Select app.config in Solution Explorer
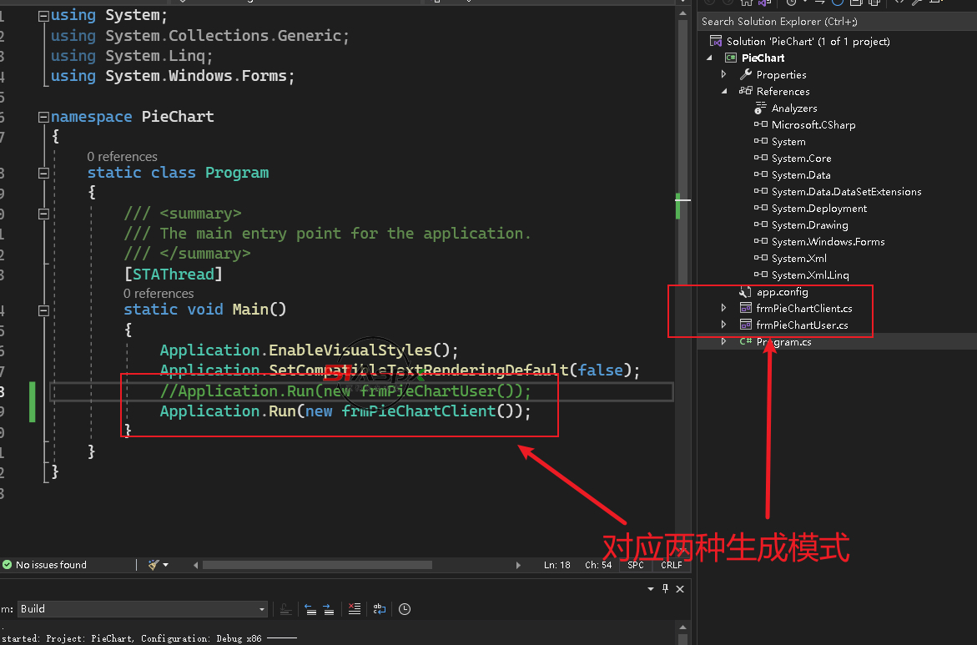 click(x=782, y=292)
